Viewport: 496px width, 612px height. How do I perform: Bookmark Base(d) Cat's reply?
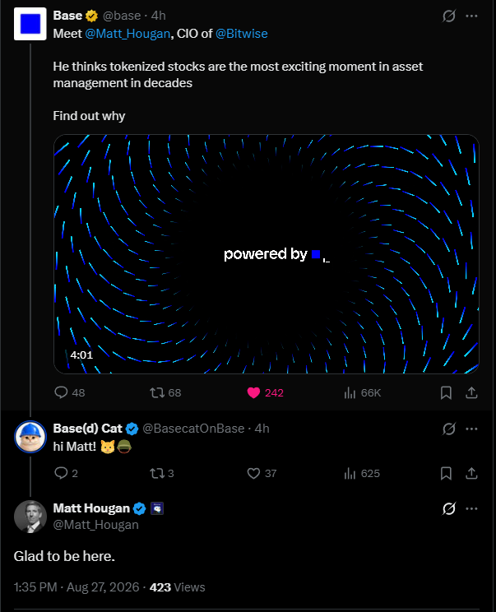point(446,474)
